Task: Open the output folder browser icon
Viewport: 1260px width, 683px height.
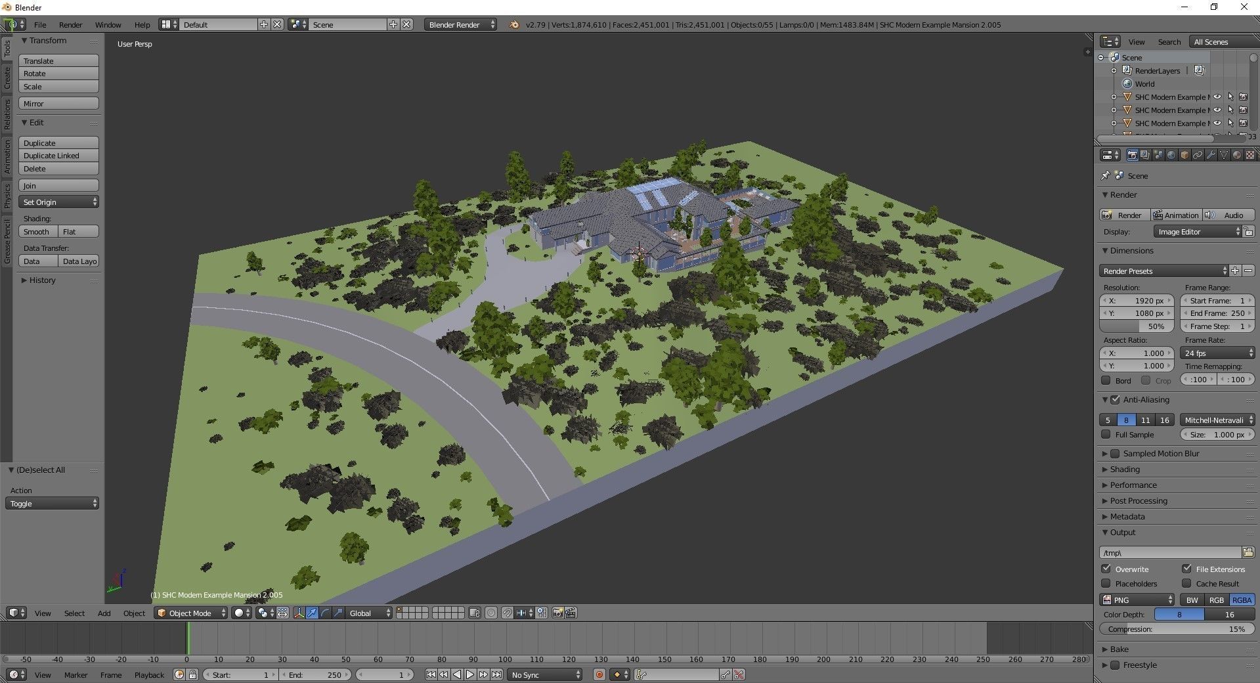Action: click(1248, 552)
